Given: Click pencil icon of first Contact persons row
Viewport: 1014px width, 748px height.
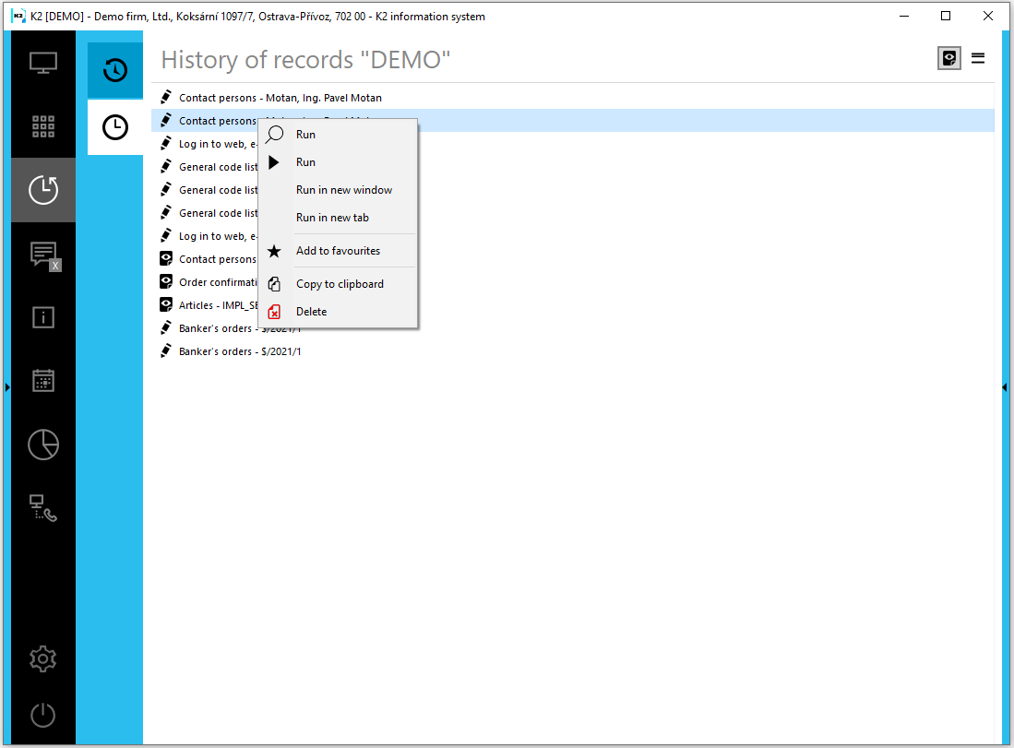Looking at the screenshot, I should tap(166, 97).
